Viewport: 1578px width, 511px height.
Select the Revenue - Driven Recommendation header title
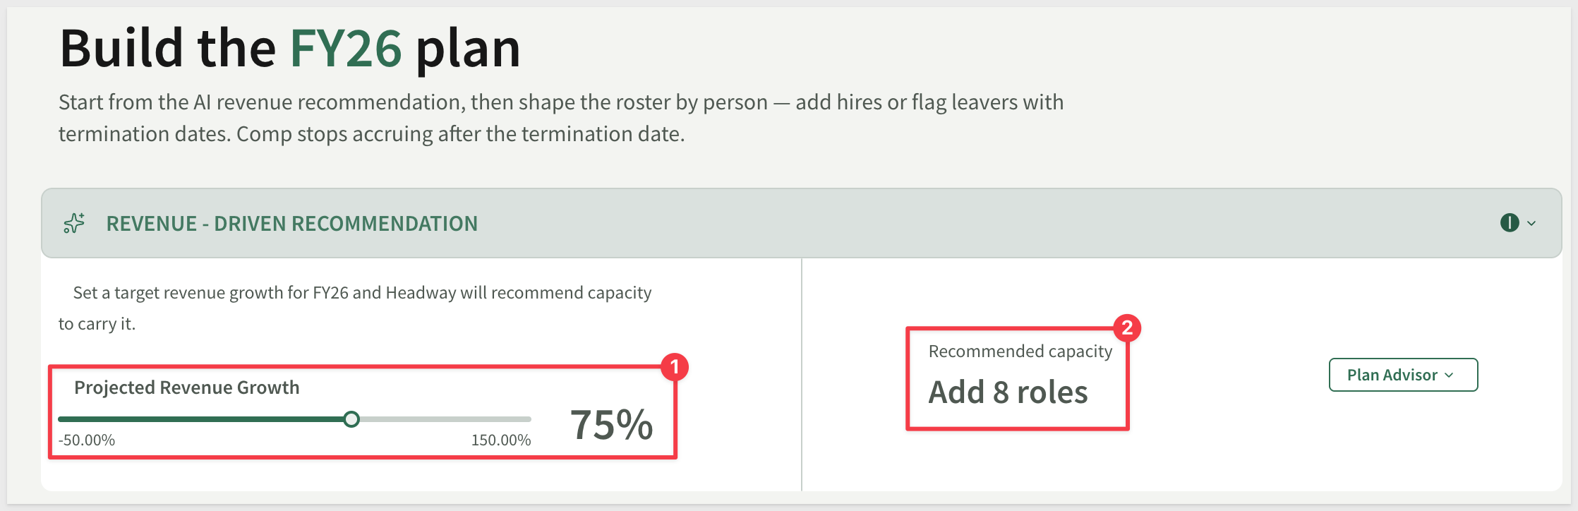pos(292,224)
